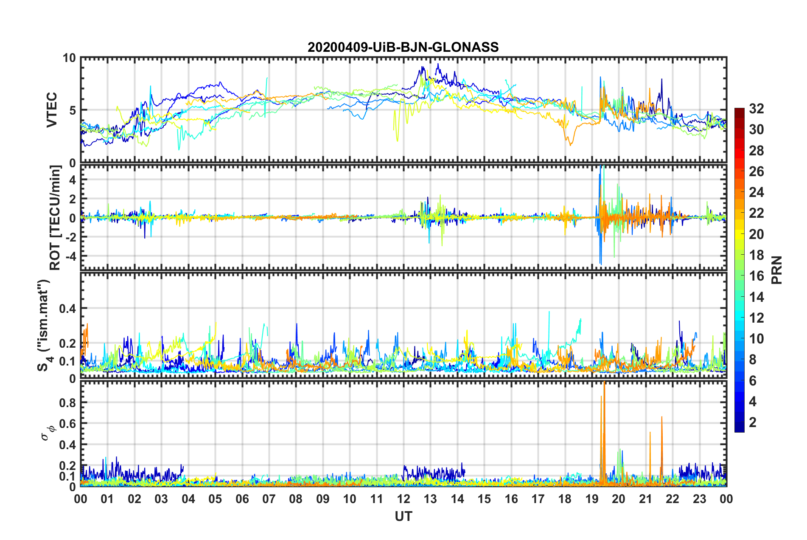Click the VTEC panel y-tick 5
Screen dimensions: 807x540
73,110
